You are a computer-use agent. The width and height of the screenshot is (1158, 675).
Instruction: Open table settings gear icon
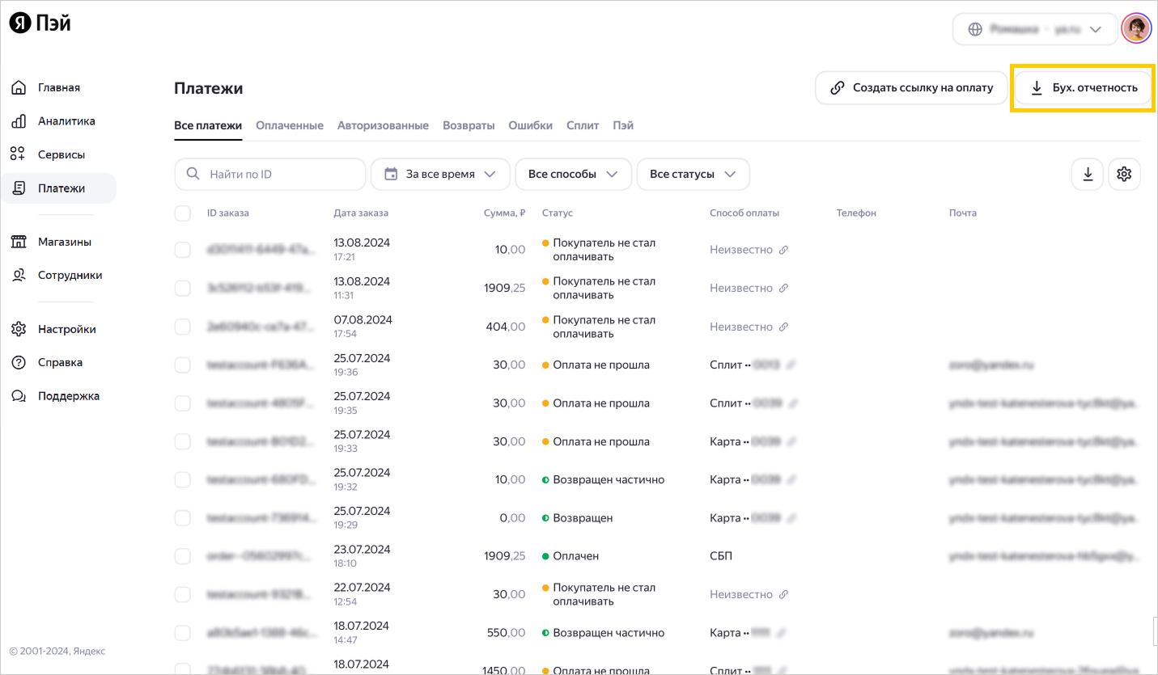1123,174
